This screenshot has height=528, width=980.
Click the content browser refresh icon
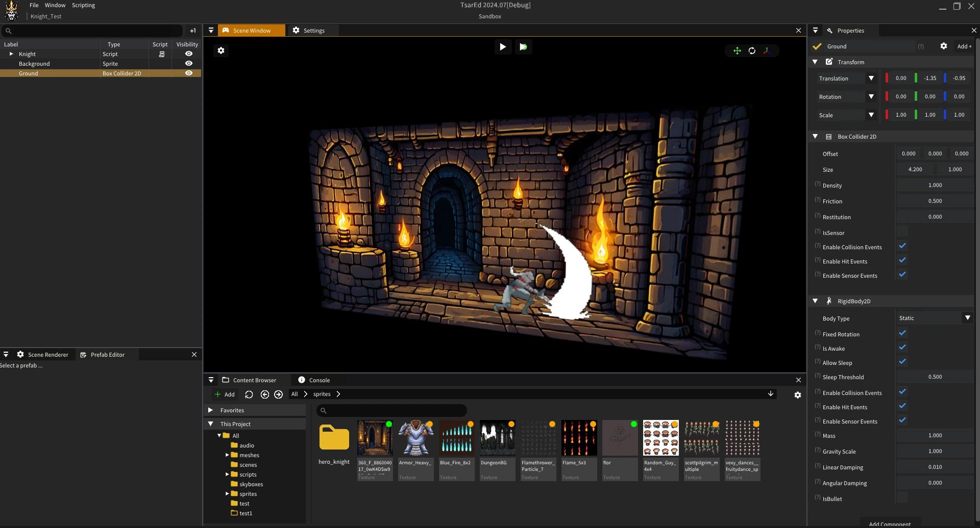coord(249,394)
